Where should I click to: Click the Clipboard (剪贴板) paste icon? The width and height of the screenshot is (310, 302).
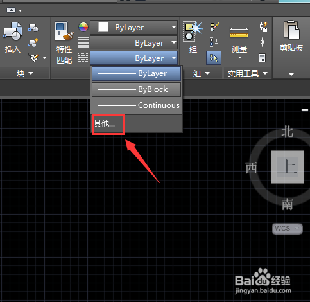[x=291, y=30]
